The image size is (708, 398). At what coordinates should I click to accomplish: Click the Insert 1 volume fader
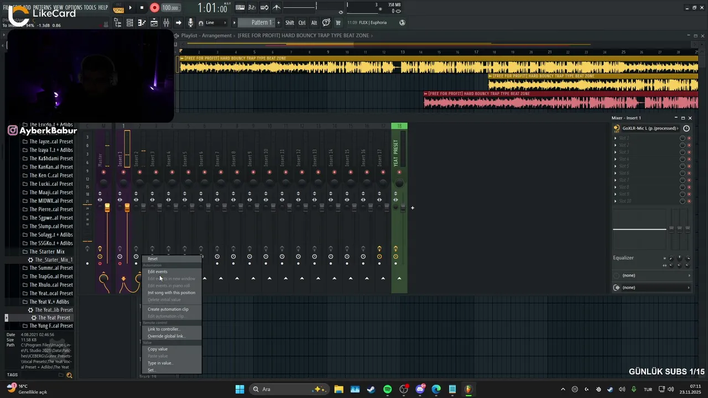coord(127,207)
